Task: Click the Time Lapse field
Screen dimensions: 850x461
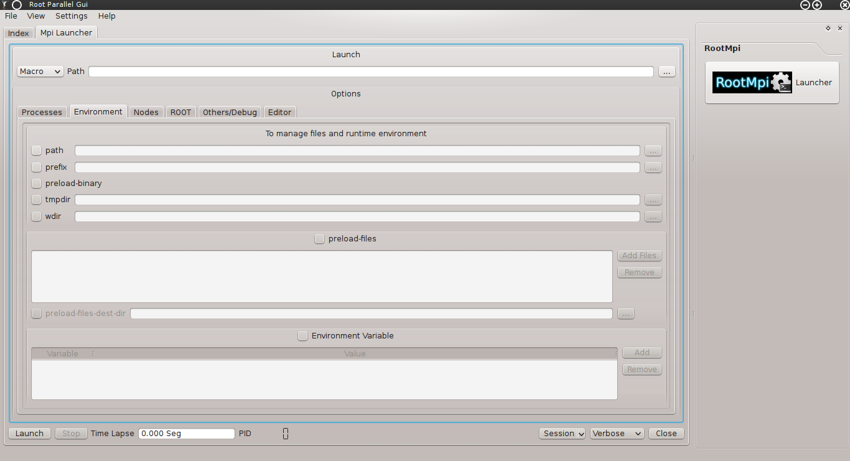Action: (x=187, y=434)
